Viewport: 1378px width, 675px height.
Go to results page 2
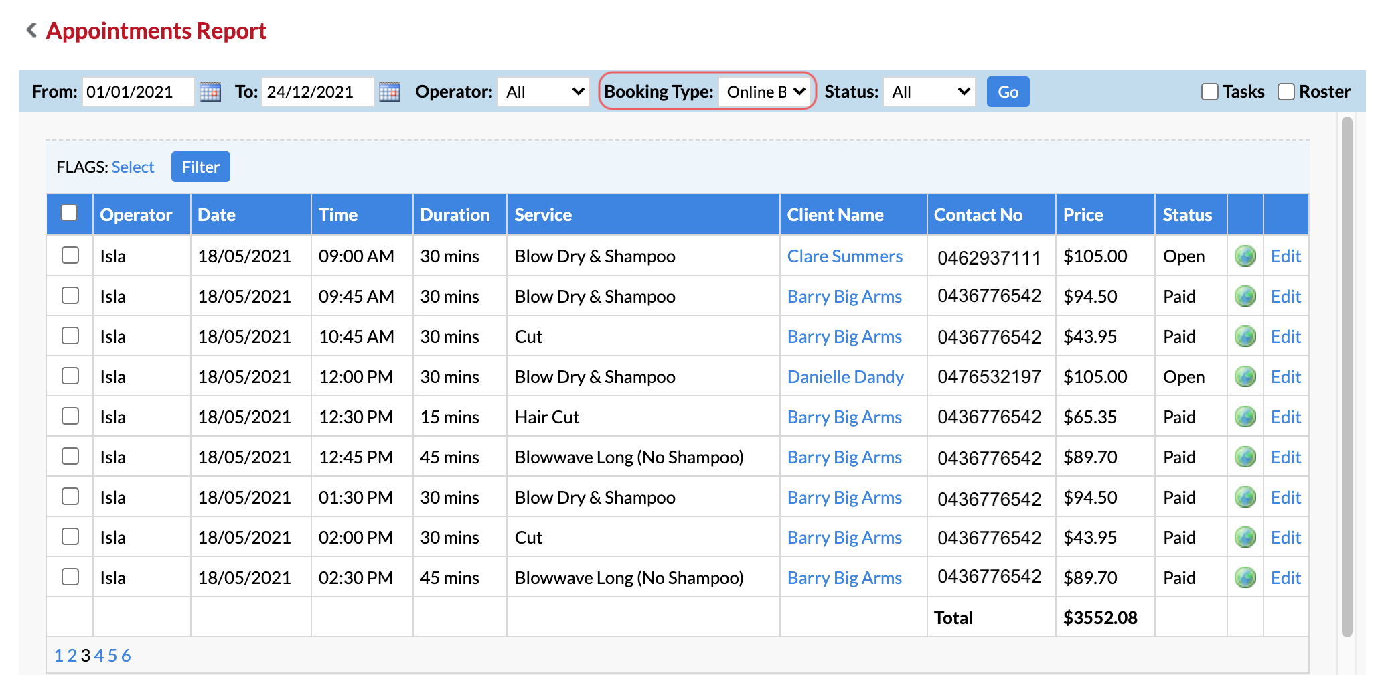pyautogui.click(x=72, y=656)
